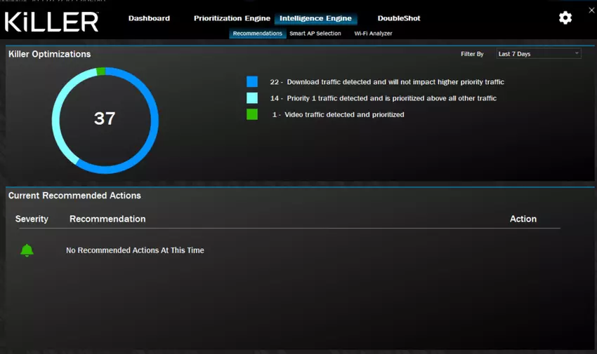Open the settings gear icon
This screenshot has width=597, height=354.
[x=565, y=18]
